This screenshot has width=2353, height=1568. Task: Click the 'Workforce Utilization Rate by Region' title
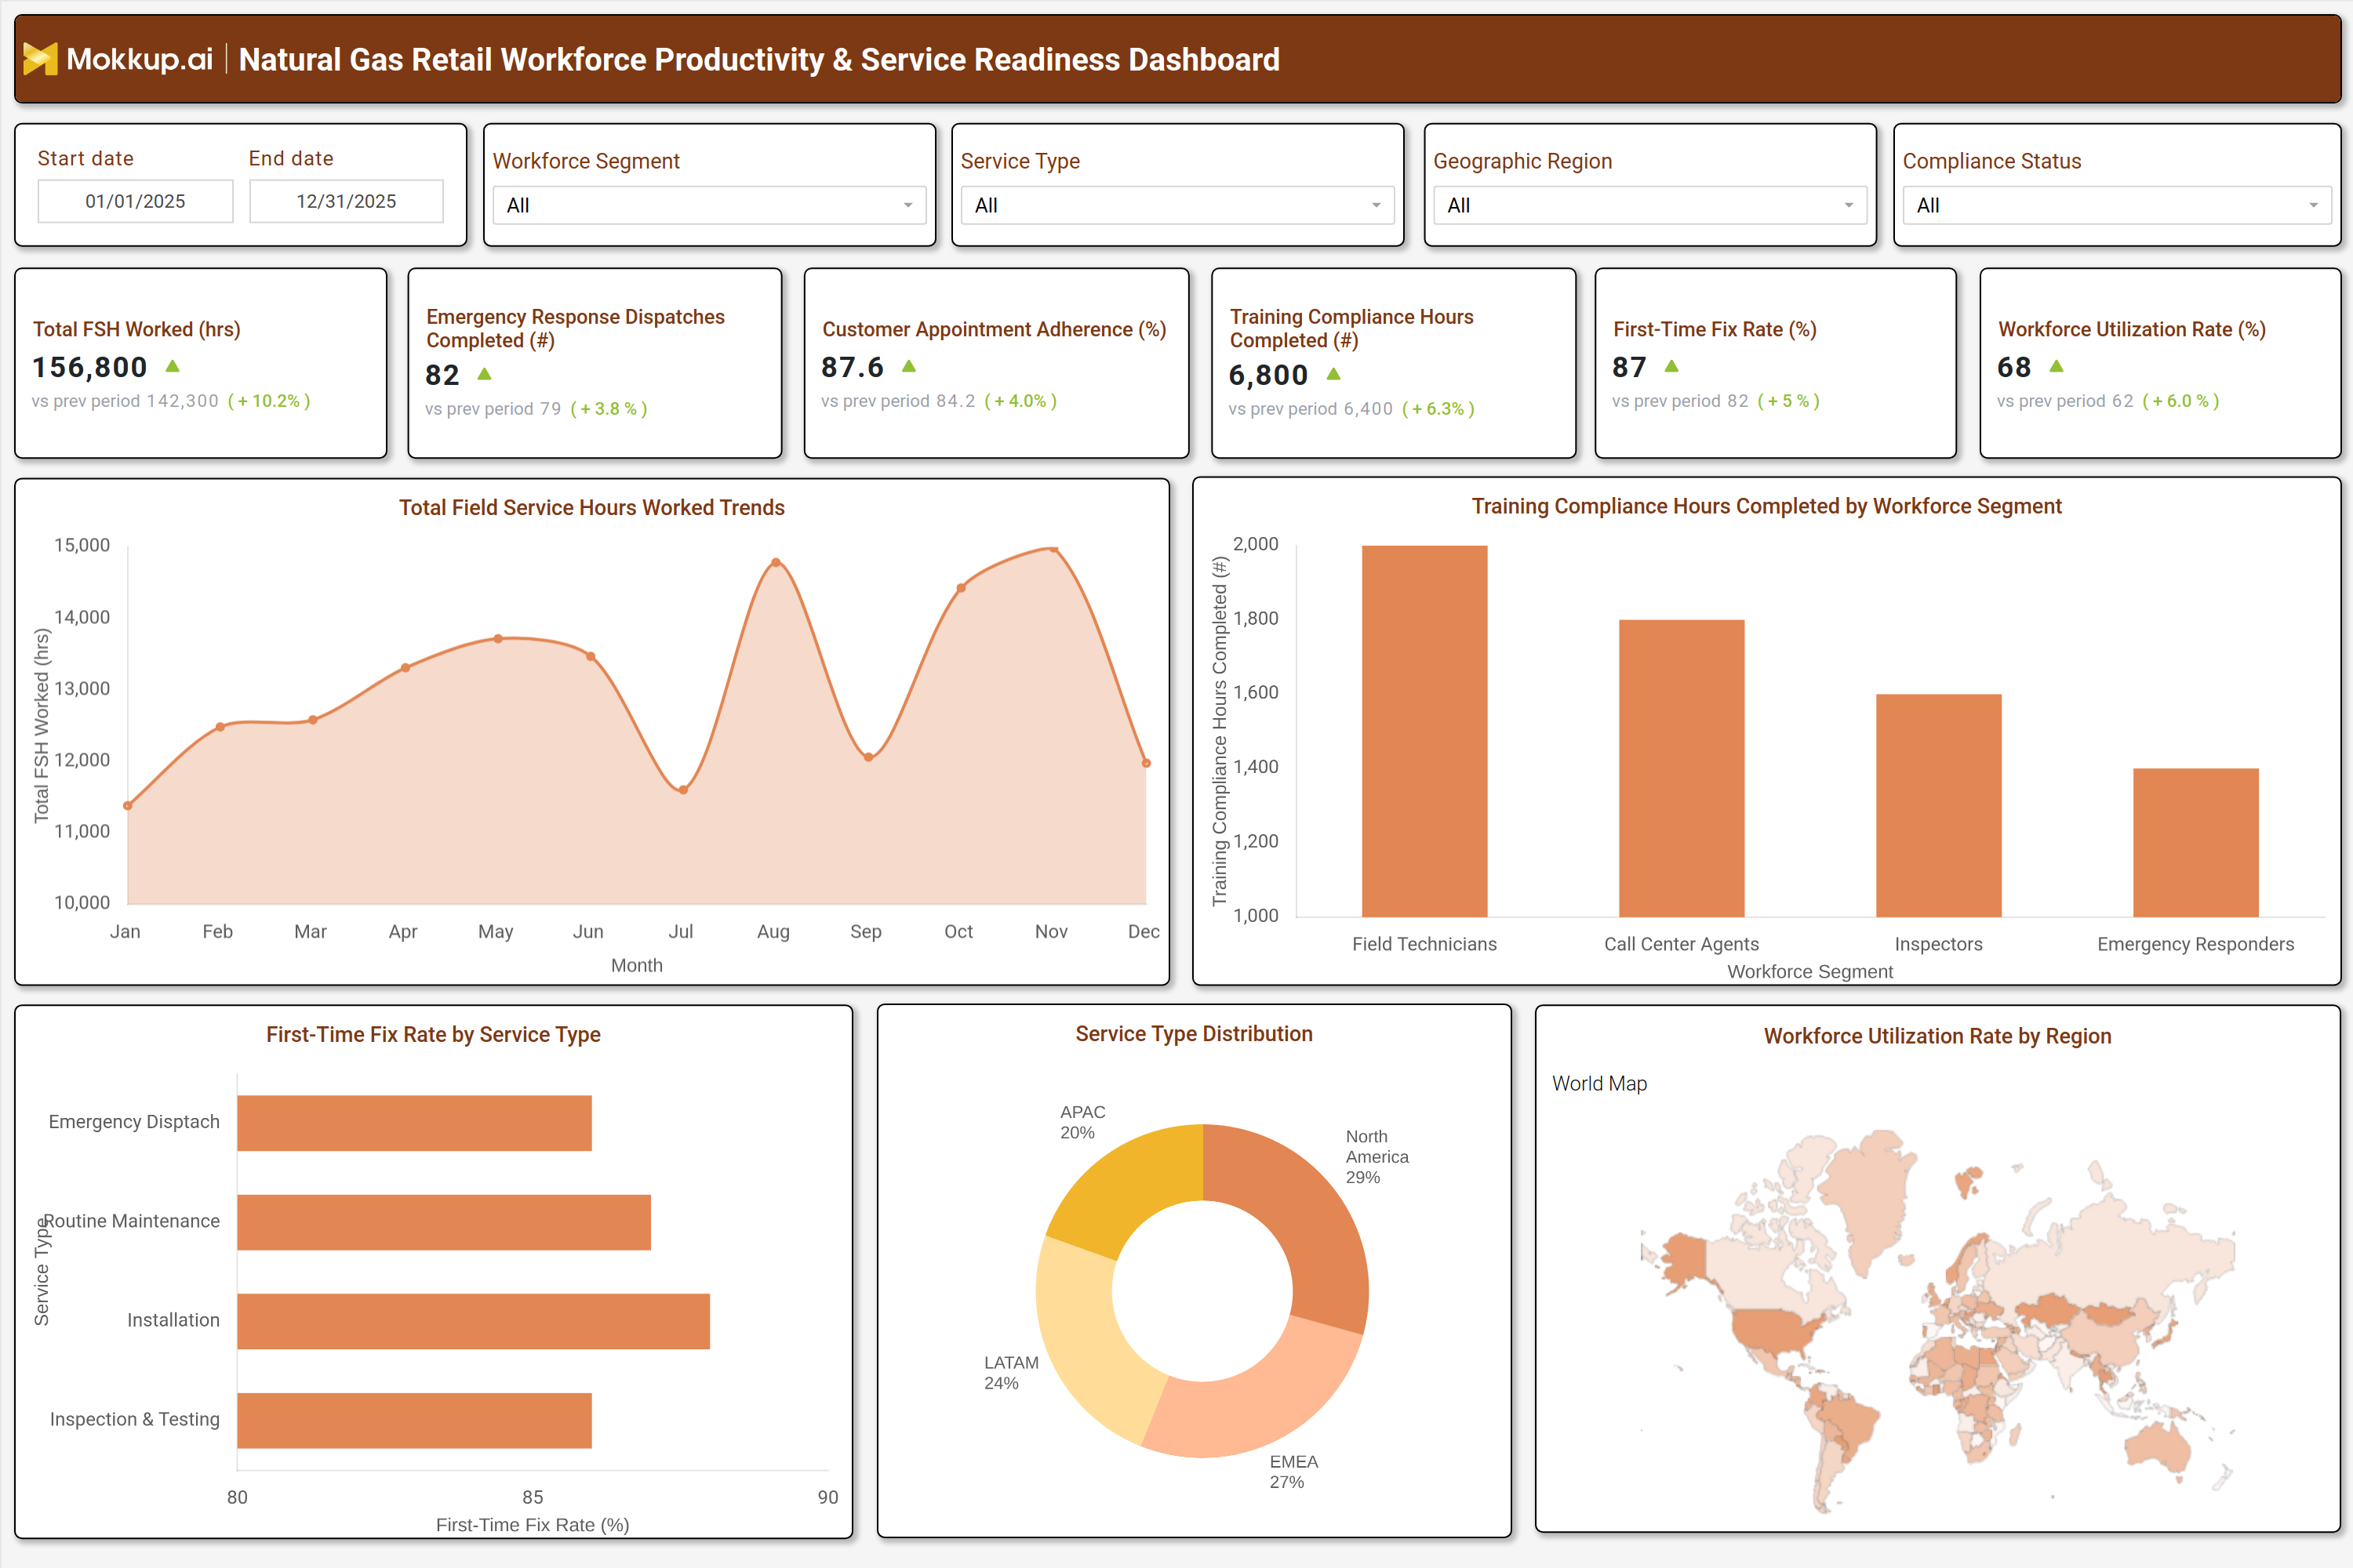[1937, 1035]
